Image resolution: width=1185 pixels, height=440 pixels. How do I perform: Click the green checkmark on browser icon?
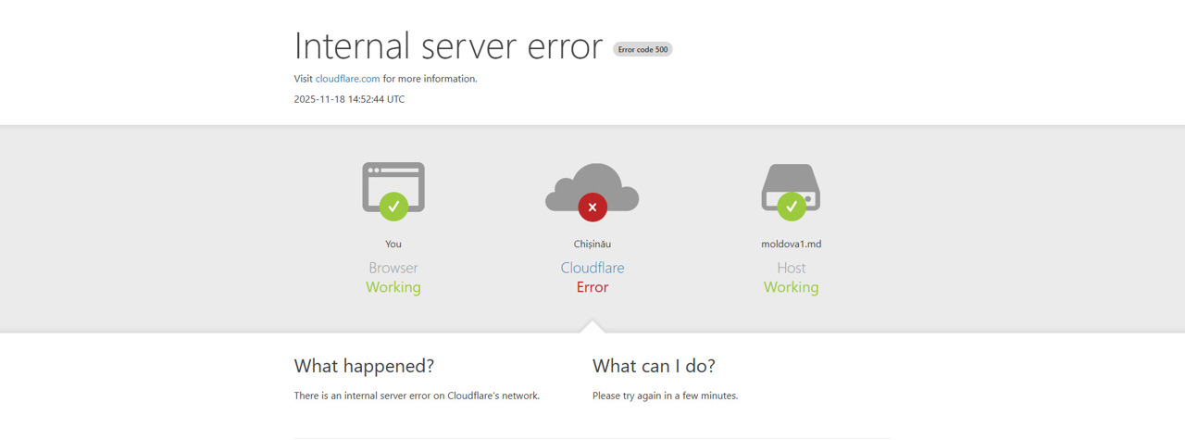(393, 207)
